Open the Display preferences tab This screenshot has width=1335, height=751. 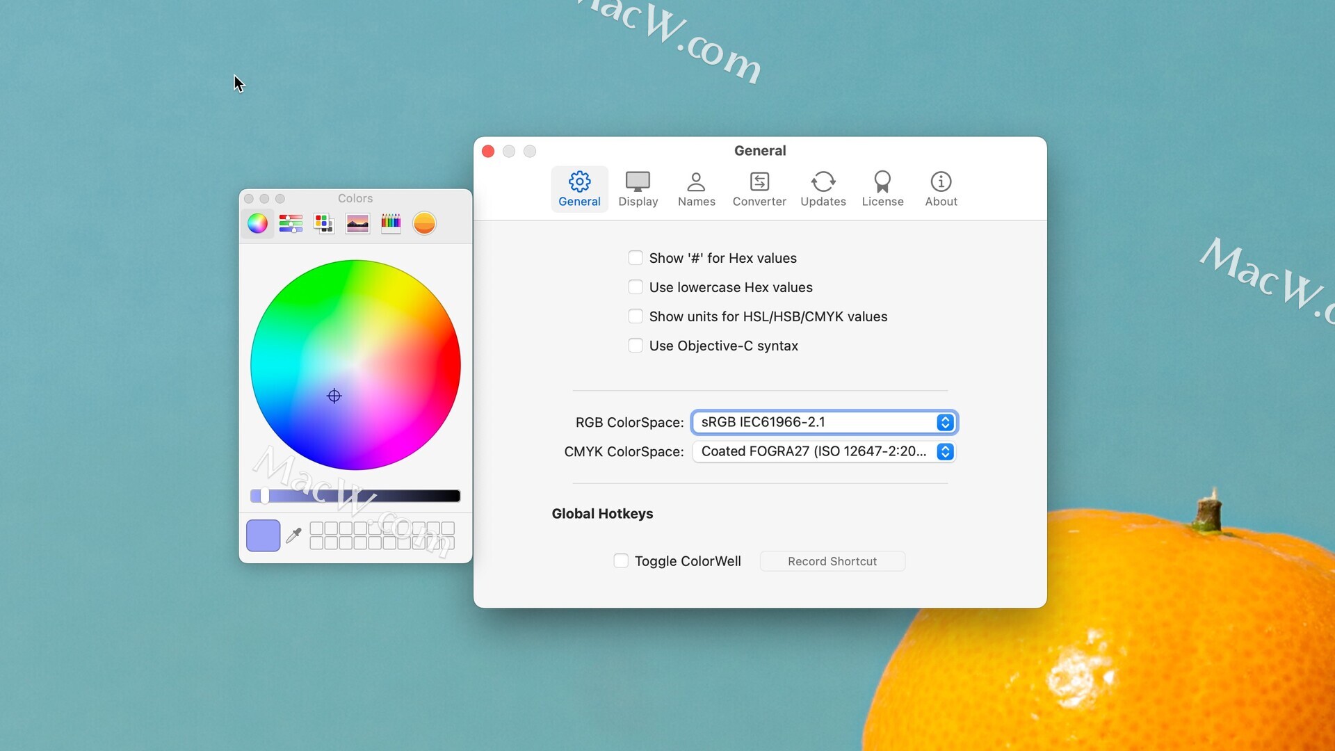pos(638,189)
